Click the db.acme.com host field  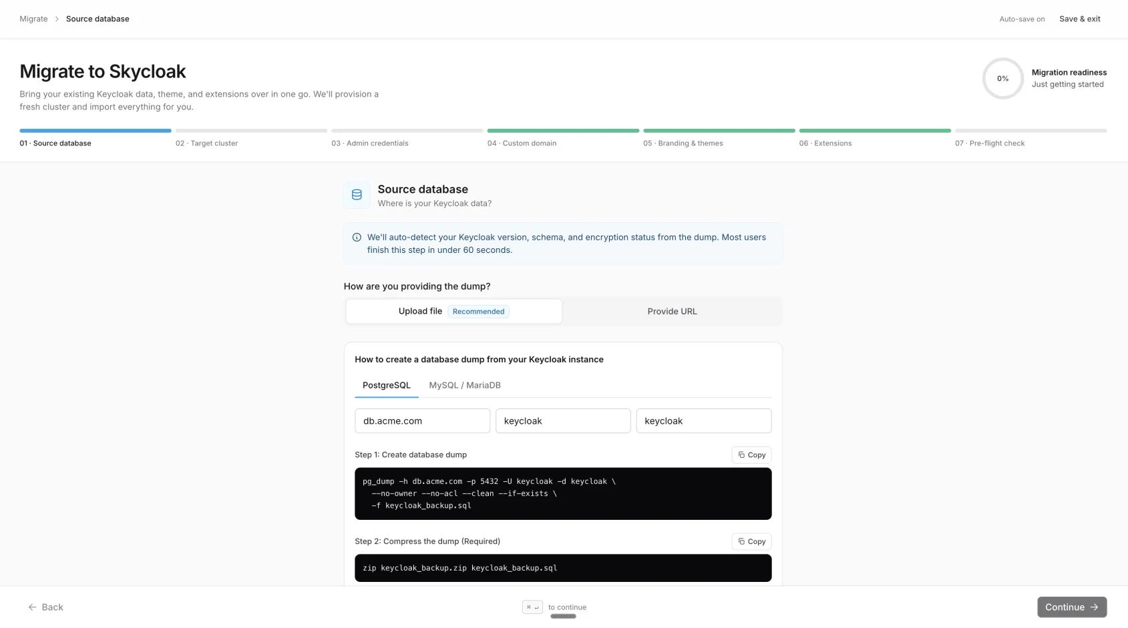[x=422, y=420]
